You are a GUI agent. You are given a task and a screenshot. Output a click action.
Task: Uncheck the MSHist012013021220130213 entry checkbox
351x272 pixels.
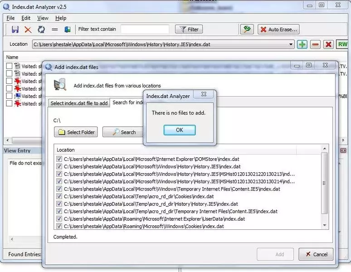pos(59,174)
